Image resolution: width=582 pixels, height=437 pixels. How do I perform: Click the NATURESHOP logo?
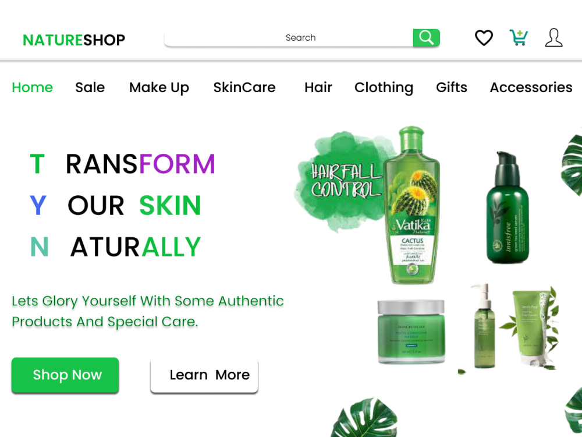[74, 40]
